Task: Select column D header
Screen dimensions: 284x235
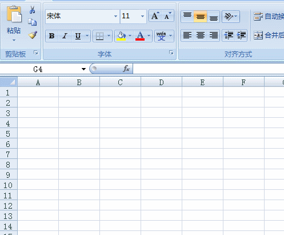Action: (161, 82)
